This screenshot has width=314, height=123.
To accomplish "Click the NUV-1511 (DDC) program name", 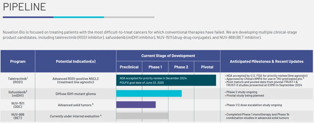I will tap(18, 105).
